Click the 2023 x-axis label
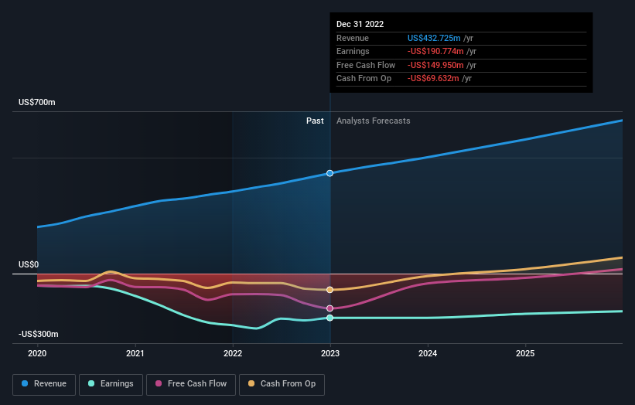 tap(330, 353)
